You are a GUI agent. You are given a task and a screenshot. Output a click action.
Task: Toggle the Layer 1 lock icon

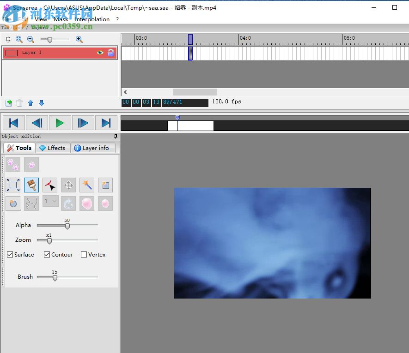(x=111, y=53)
